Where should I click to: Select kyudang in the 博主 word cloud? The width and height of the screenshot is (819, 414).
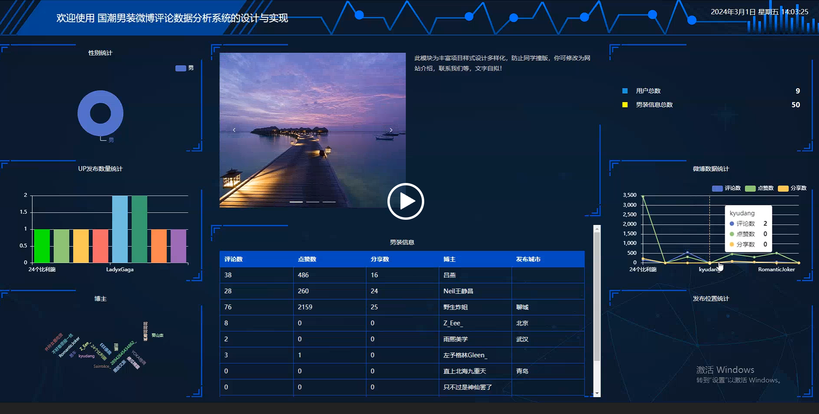(86, 356)
